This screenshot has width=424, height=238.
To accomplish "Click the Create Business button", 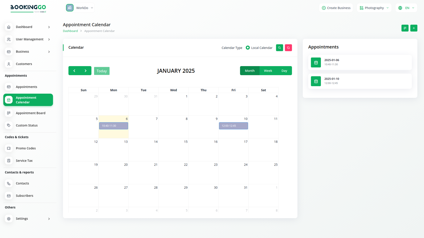I will [x=336, y=8].
